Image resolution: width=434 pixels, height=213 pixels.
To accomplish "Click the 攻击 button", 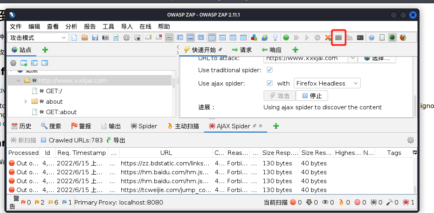I will 280,96.
